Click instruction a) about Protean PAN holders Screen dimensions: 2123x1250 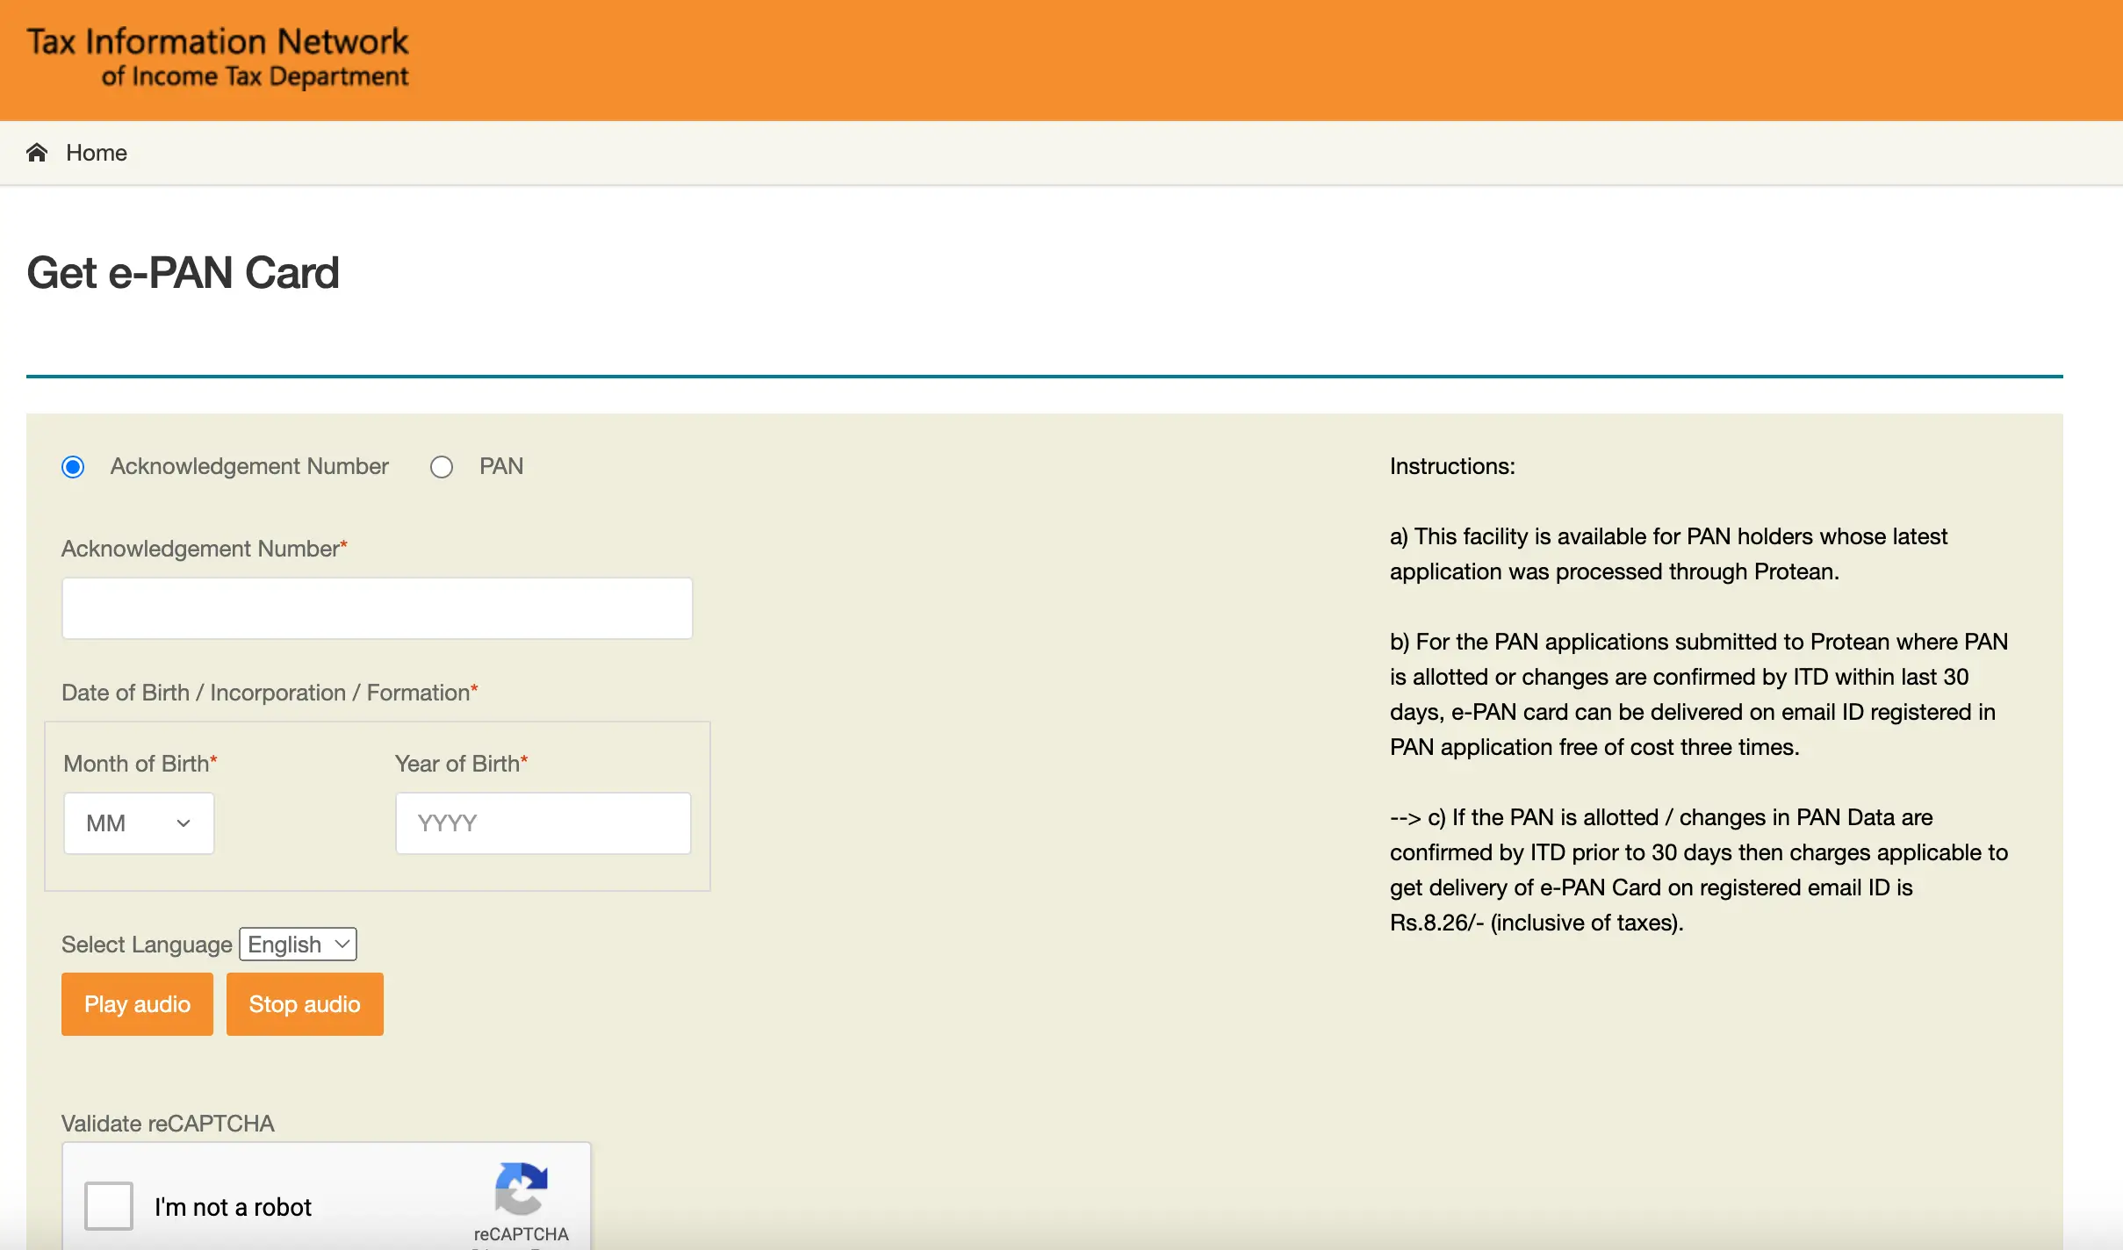pyautogui.click(x=1668, y=554)
